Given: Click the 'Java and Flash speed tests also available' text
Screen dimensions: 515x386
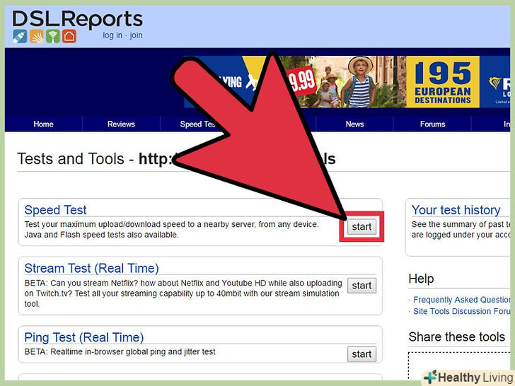Looking at the screenshot, I should click(x=101, y=235).
